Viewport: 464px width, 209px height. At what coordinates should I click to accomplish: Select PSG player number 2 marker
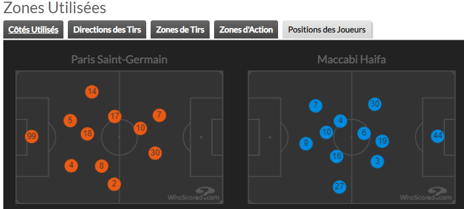(114, 184)
